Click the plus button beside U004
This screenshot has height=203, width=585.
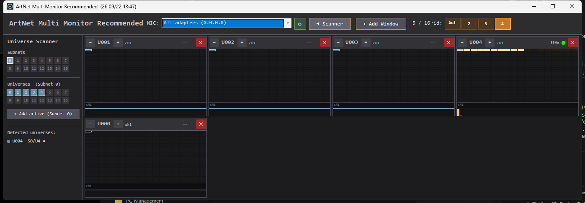click(x=490, y=43)
